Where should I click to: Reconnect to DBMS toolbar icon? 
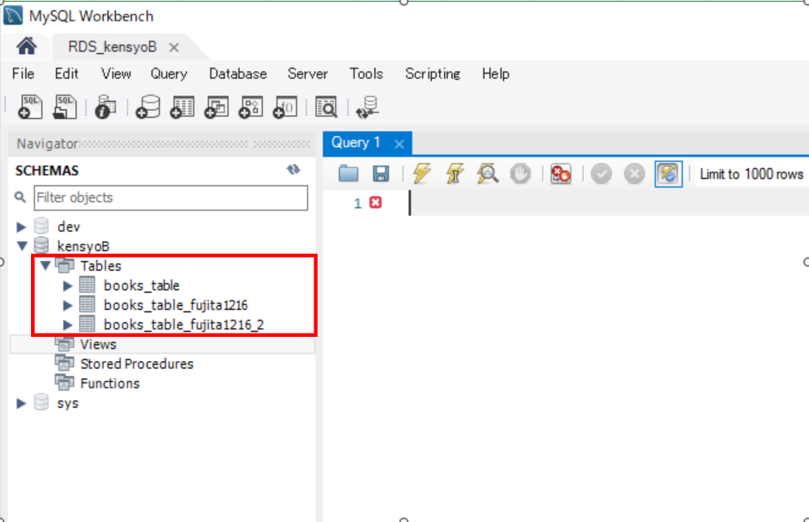[368, 107]
